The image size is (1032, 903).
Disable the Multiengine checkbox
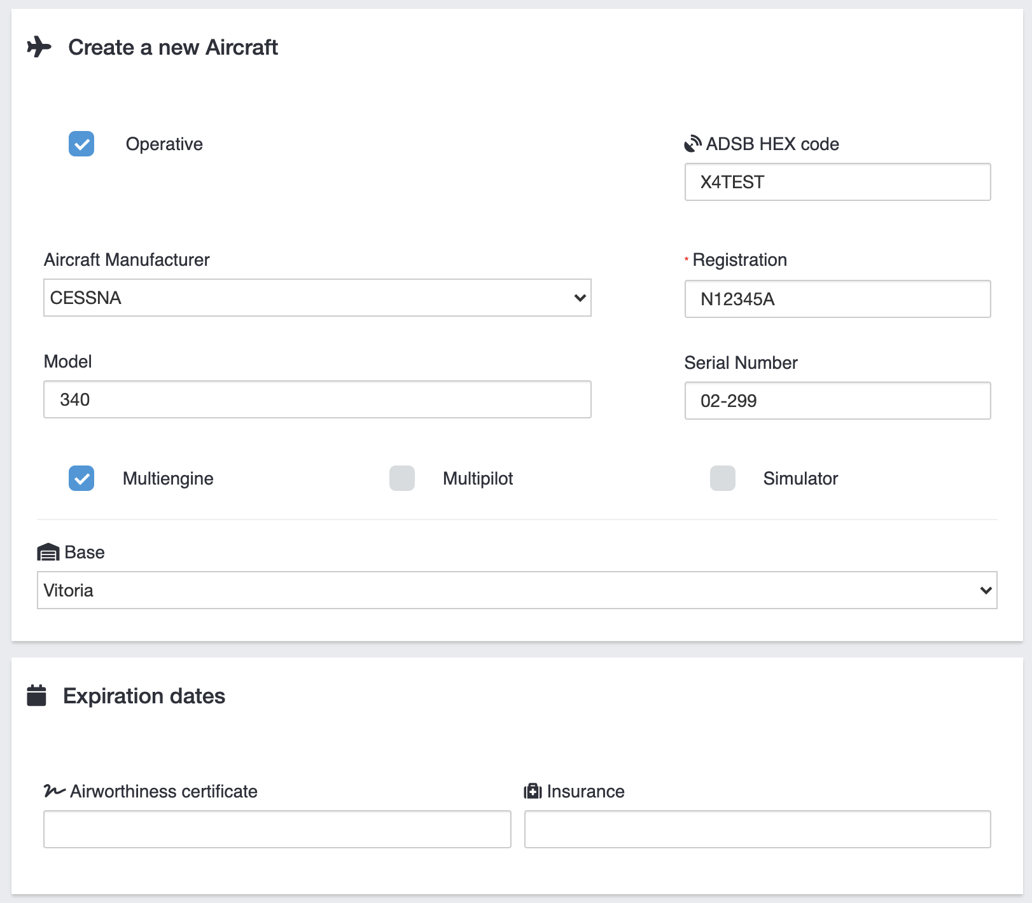(x=81, y=478)
